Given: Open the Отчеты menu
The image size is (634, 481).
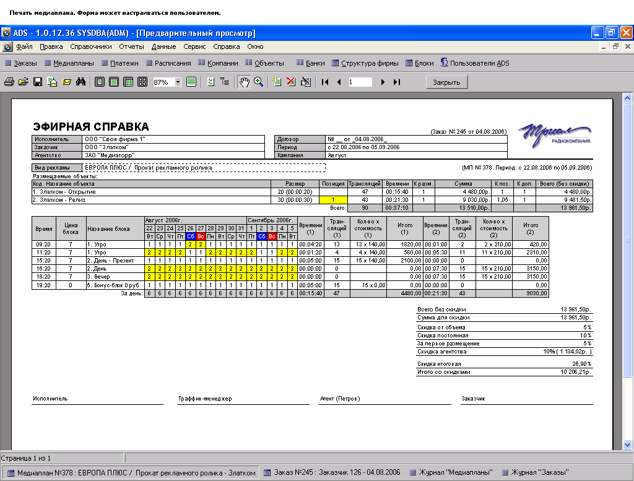Looking at the screenshot, I should (131, 46).
